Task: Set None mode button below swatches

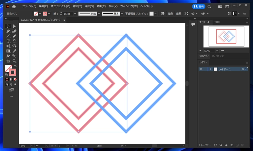Action: tap(15, 79)
